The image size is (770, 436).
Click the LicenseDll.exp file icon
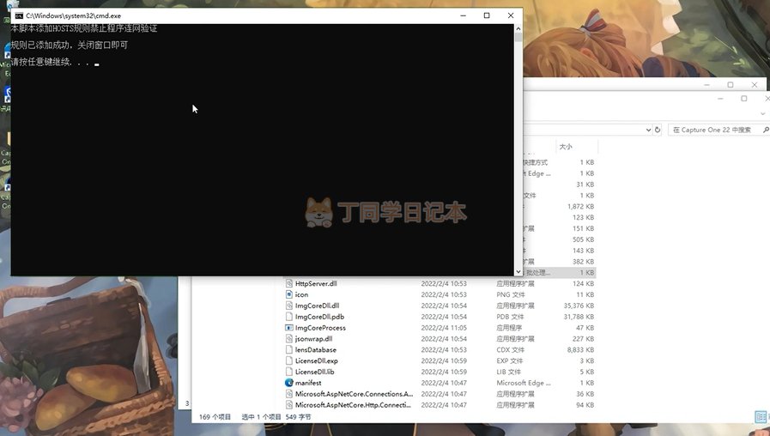tap(289, 360)
